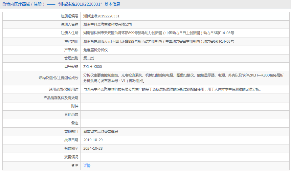
Task: Click approving department 湖南省药品监督管理局
Action: [x=101, y=132]
